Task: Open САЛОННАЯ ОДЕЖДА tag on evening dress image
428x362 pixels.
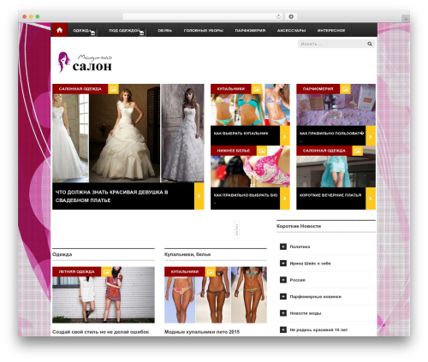Action: [324, 151]
